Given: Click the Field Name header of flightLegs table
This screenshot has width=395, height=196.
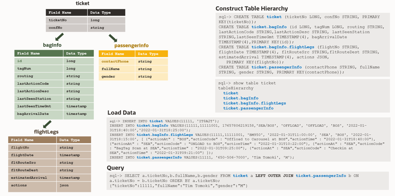Looking at the screenshot, I should click(x=22, y=140).
